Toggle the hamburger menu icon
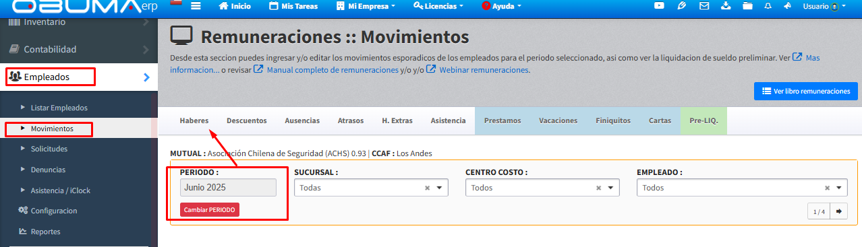Screen dimensions: 862x247 click(x=196, y=6)
